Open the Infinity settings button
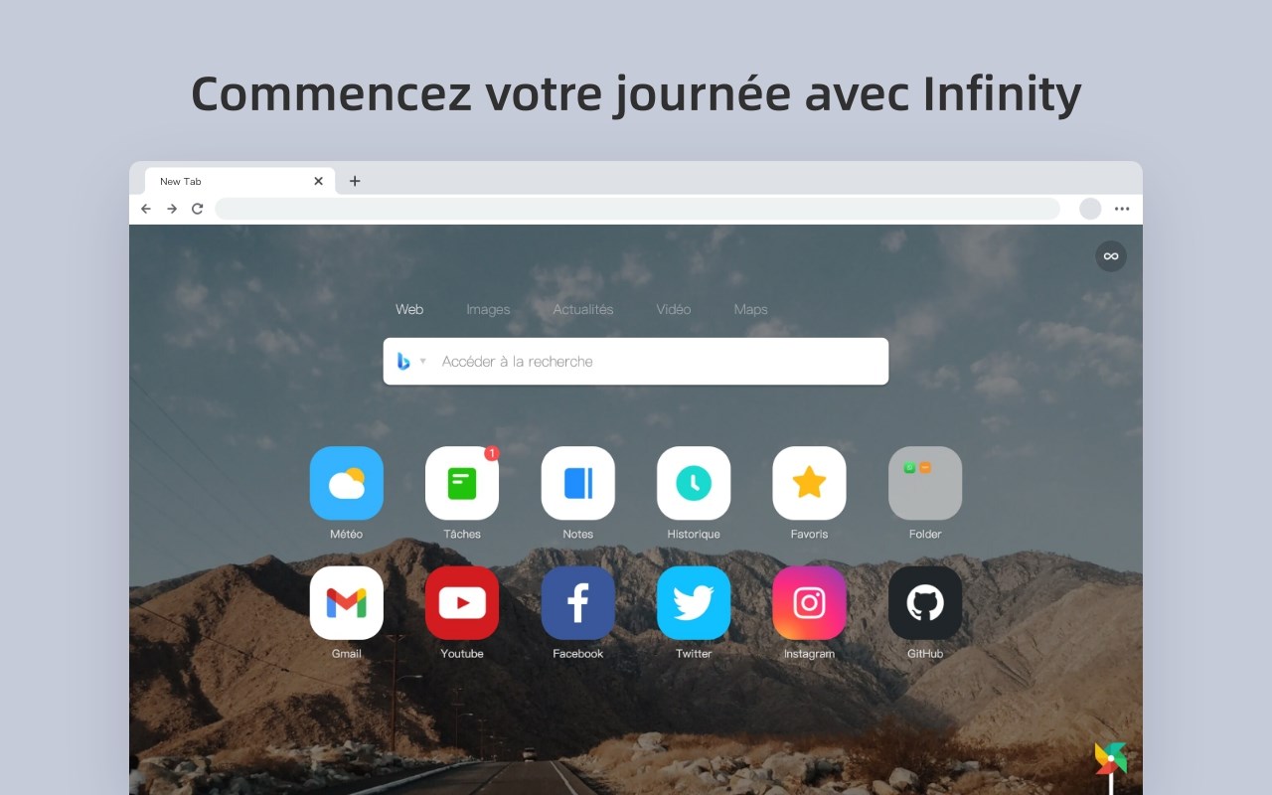The image size is (1272, 795). (1111, 256)
